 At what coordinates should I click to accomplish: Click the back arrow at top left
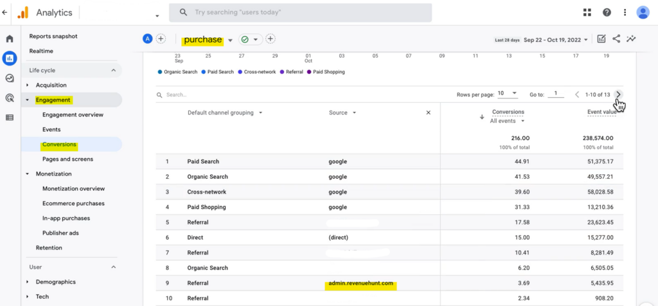pos(4,13)
